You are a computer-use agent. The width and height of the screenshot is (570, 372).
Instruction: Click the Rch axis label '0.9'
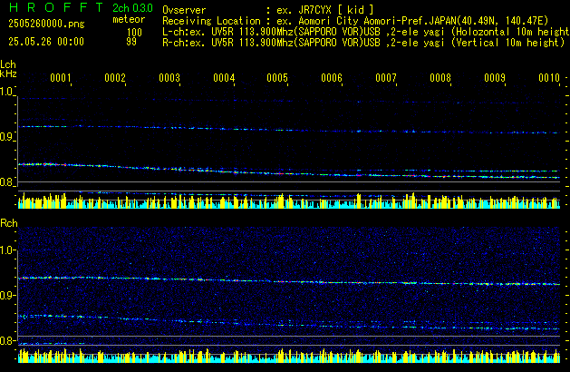pos(7,295)
